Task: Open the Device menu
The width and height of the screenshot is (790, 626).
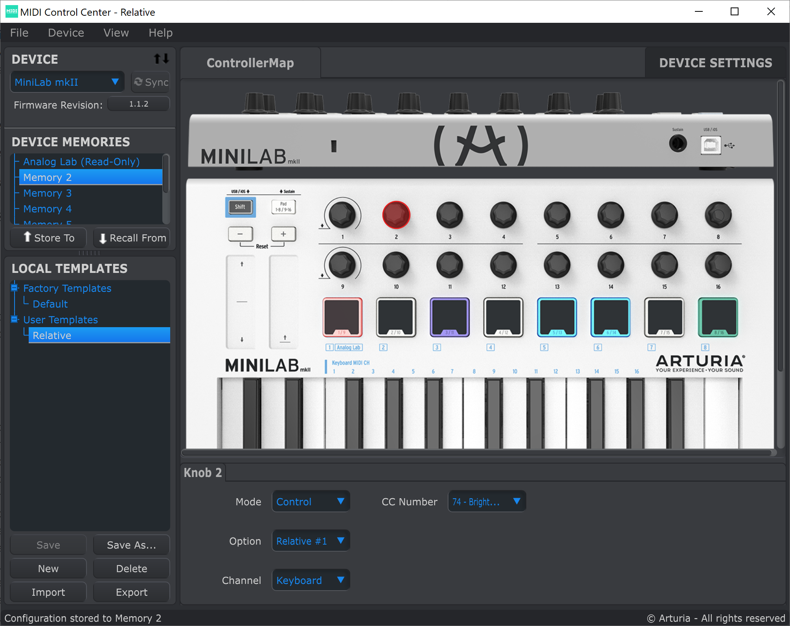Action: tap(66, 33)
